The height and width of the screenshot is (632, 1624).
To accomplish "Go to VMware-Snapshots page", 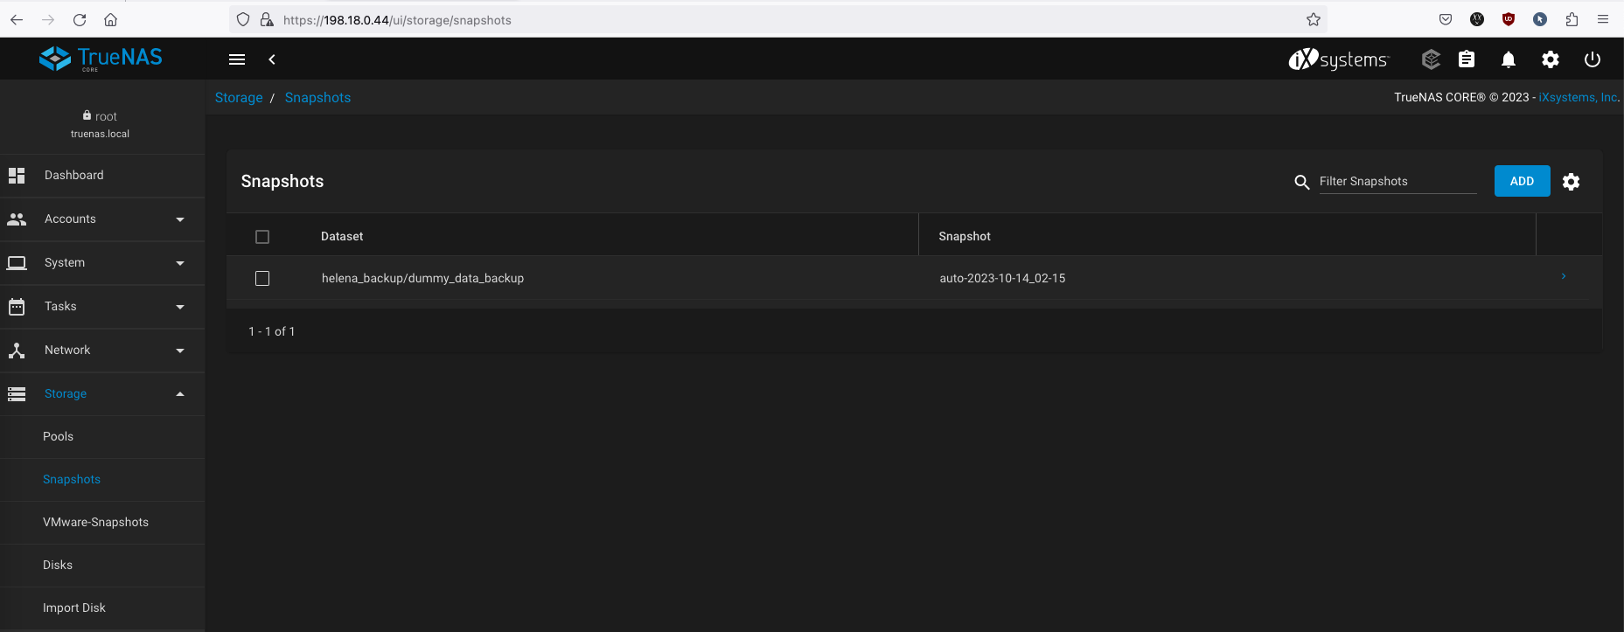I will [95, 522].
